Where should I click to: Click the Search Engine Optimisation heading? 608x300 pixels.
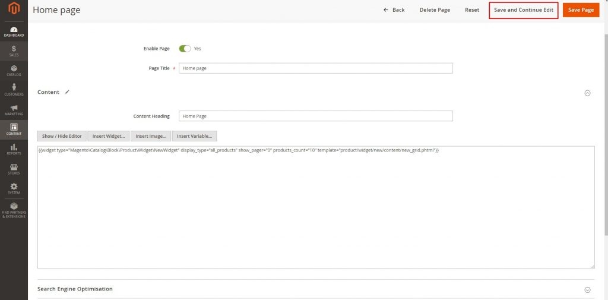(x=75, y=289)
